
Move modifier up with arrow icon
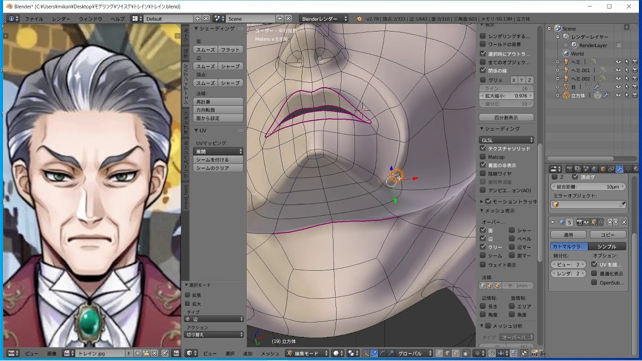[x=610, y=222]
